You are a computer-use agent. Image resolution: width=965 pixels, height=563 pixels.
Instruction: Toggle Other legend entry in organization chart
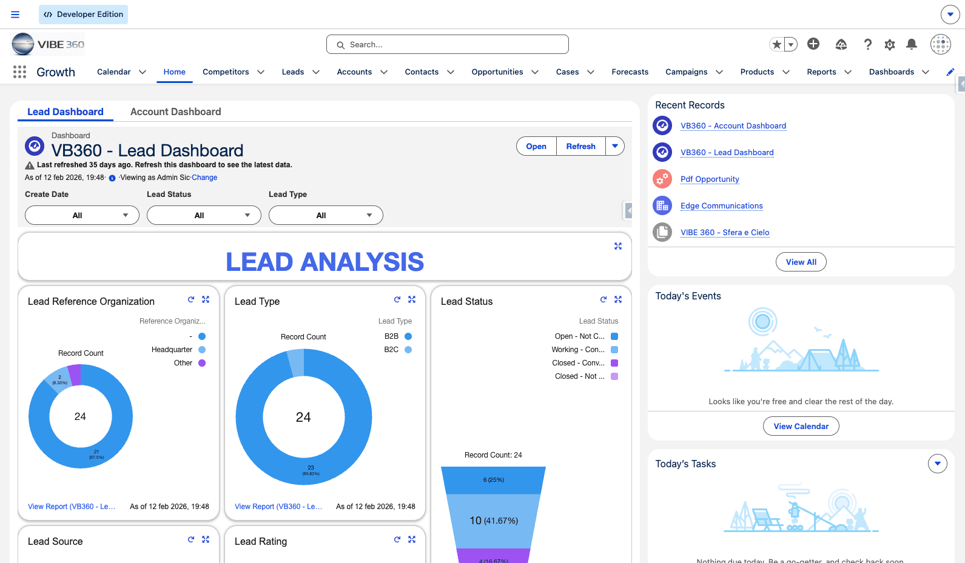pyautogui.click(x=202, y=363)
